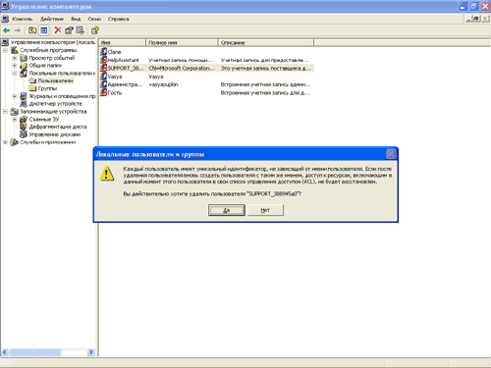
Task: Toggle the Show/Hide console tree icon
Action: (x=44, y=30)
